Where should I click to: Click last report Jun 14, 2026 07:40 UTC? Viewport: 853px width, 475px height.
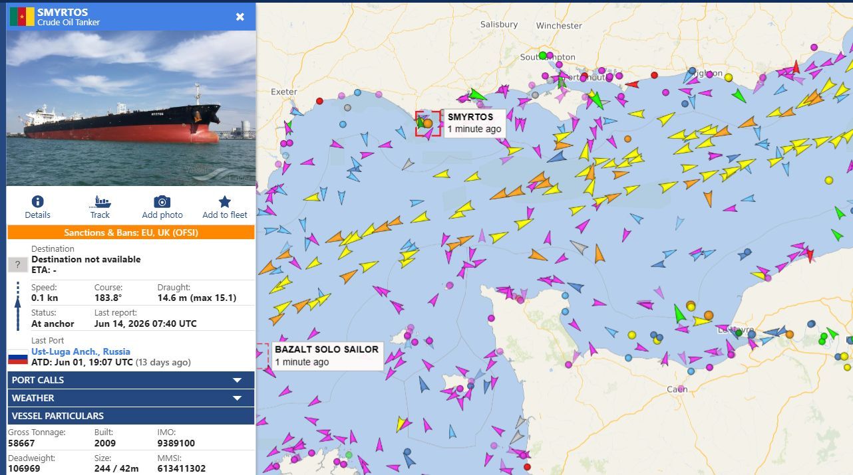click(145, 324)
